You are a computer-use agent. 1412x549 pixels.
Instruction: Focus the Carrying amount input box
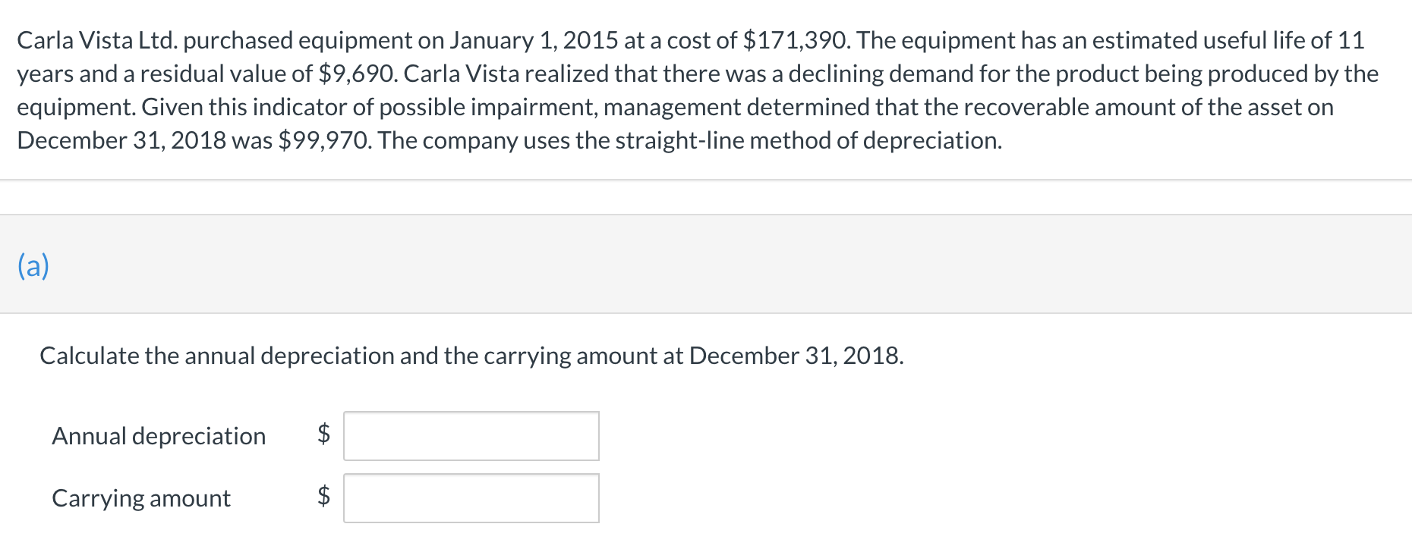(471, 498)
